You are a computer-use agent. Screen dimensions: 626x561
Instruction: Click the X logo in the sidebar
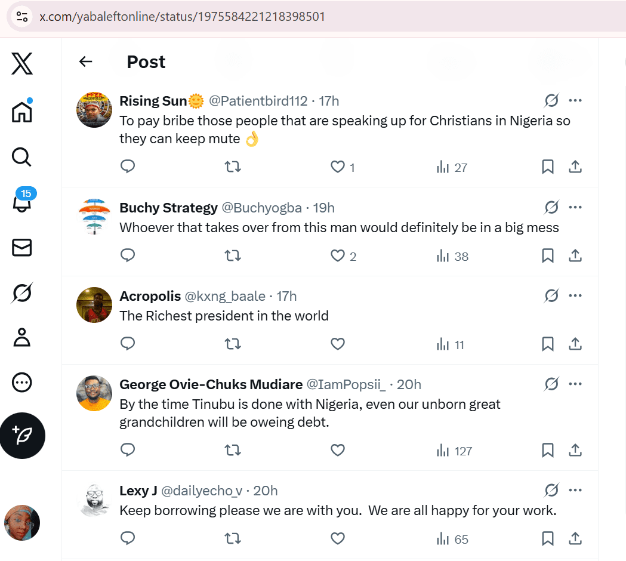tap(22, 64)
